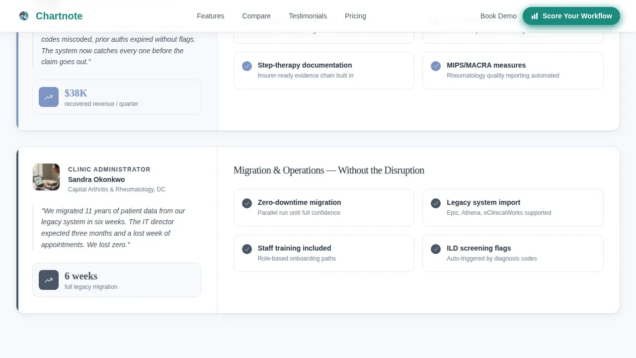The image size is (636, 358).
Task: Click Capital Arthritis & Rheumatology, DC text
Action: 117,189
